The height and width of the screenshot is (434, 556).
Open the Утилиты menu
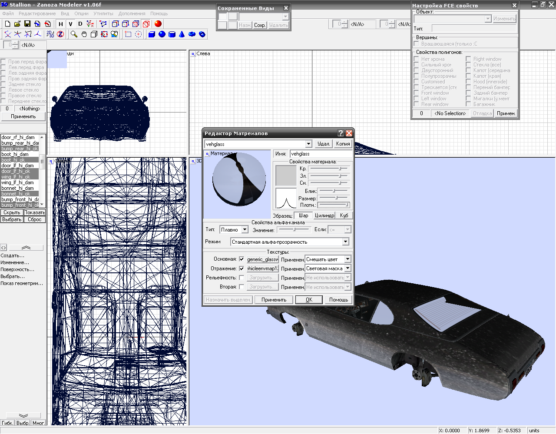pos(103,13)
